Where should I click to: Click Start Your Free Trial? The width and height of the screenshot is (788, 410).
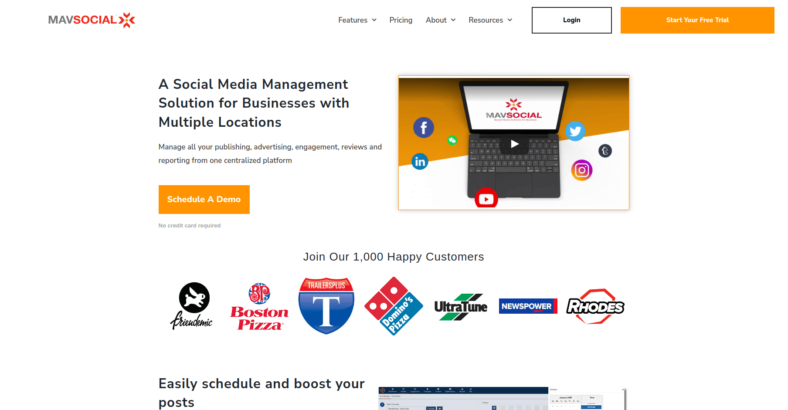[x=697, y=20]
